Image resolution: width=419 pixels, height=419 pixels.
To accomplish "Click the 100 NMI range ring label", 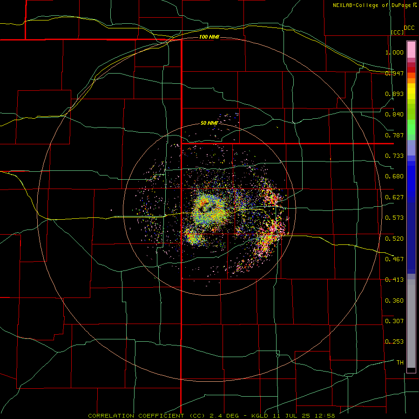I will point(209,37).
